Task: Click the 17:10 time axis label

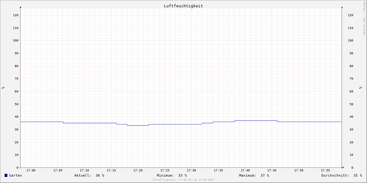Action: [x=84, y=170]
